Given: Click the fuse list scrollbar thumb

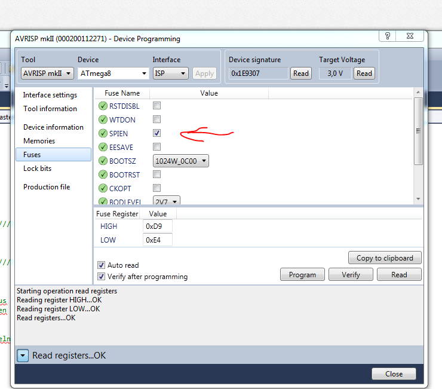Looking at the screenshot, I should (x=418, y=131).
